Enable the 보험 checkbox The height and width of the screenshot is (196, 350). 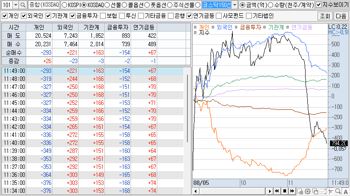click(x=103, y=16)
